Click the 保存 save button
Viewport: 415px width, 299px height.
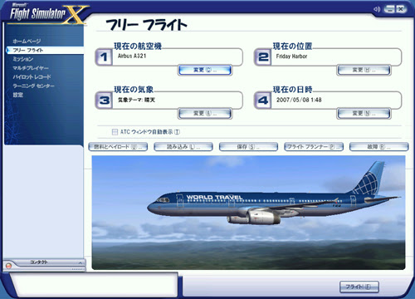(248, 147)
